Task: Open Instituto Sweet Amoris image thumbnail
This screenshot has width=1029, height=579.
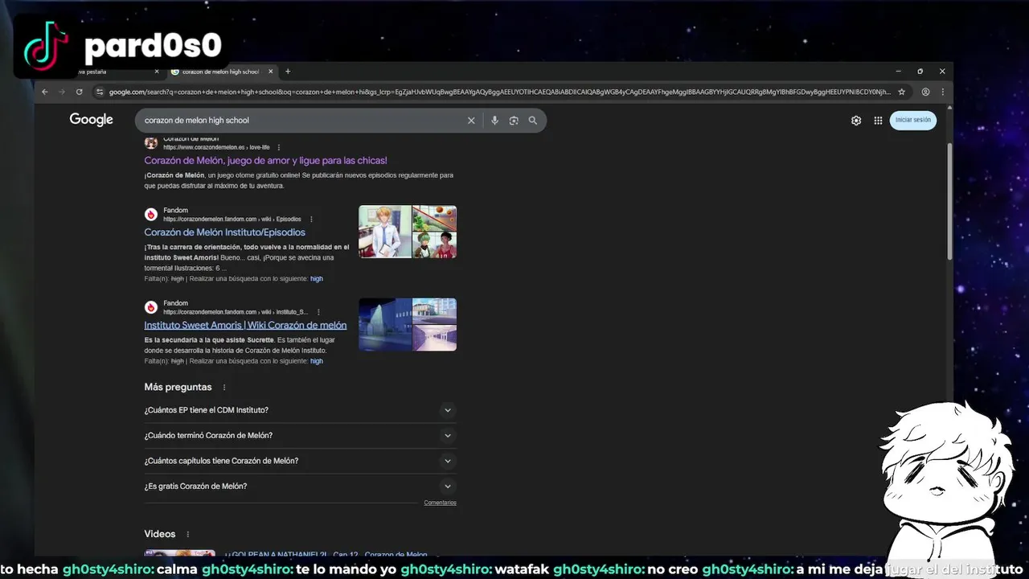Action: pos(408,325)
